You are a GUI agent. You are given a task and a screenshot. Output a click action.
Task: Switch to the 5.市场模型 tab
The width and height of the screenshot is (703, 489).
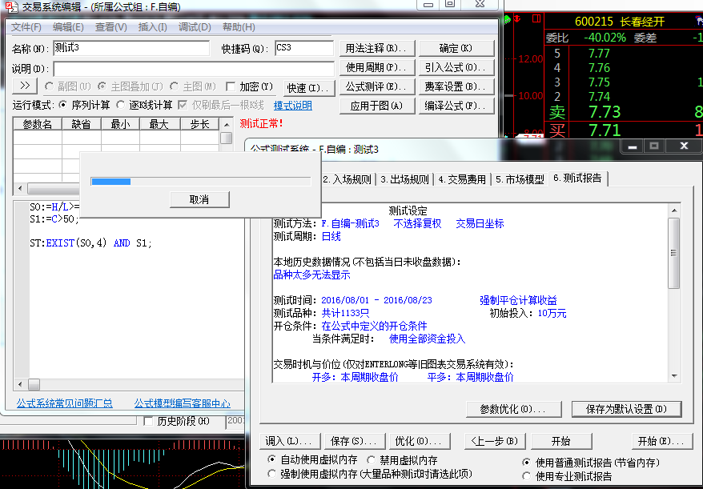520,179
